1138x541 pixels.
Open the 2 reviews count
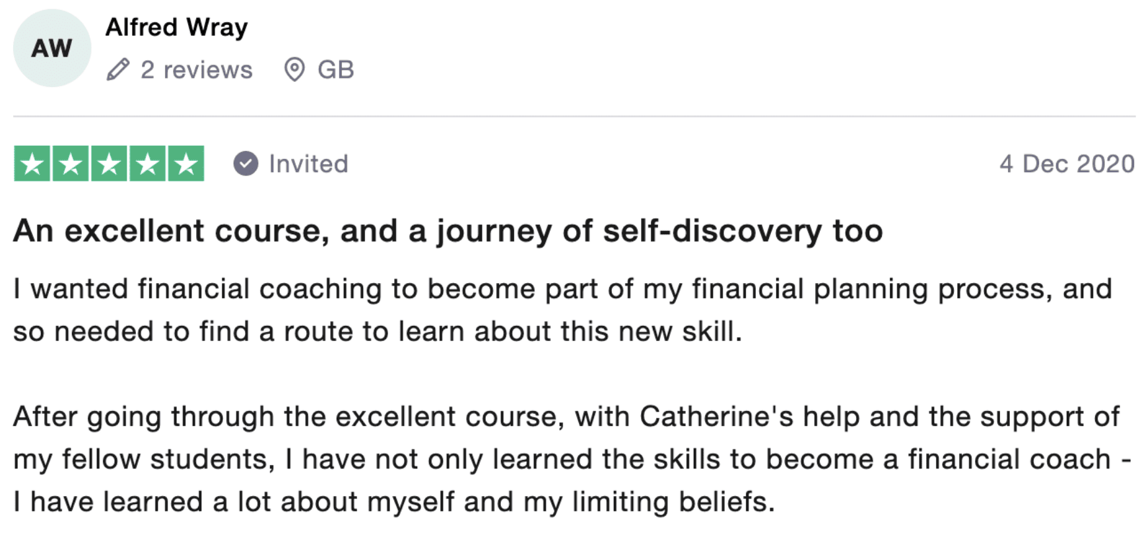pyautogui.click(x=196, y=69)
